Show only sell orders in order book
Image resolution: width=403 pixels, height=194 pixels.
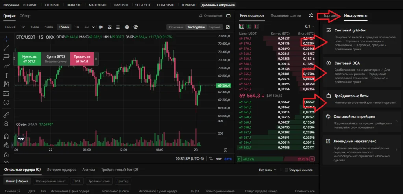point(255,26)
